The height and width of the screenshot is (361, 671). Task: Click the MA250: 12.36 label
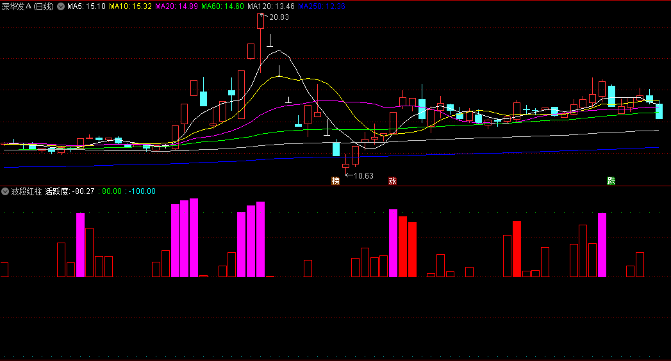[321, 6]
